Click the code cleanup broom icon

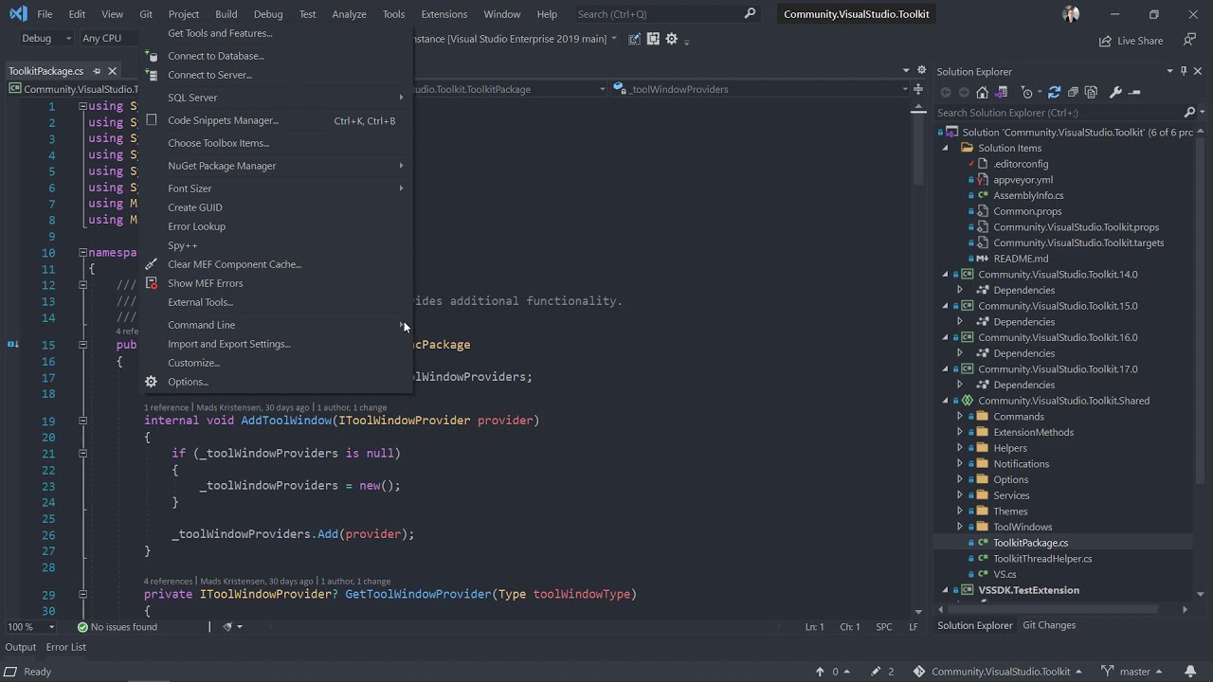(x=227, y=627)
